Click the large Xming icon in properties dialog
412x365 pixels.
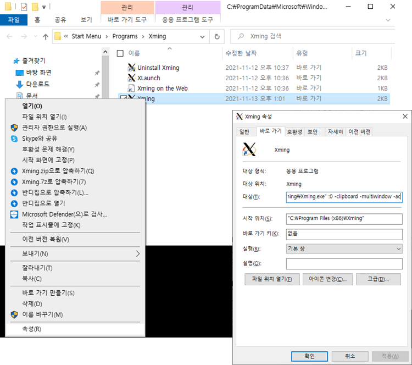tap(249, 150)
